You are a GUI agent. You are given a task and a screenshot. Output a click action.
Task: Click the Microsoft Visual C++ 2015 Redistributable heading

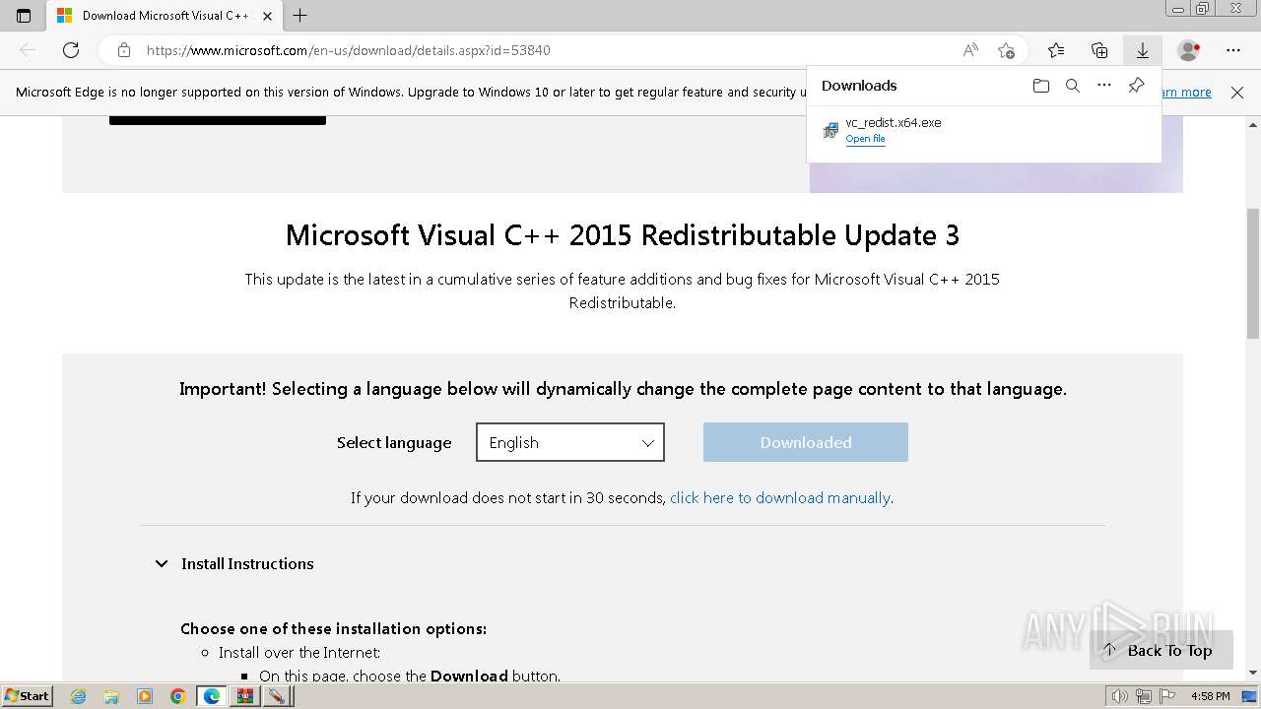(623, 235)
